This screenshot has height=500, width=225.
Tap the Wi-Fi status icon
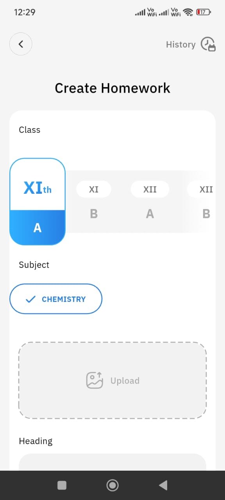click(x=188, y=12)
